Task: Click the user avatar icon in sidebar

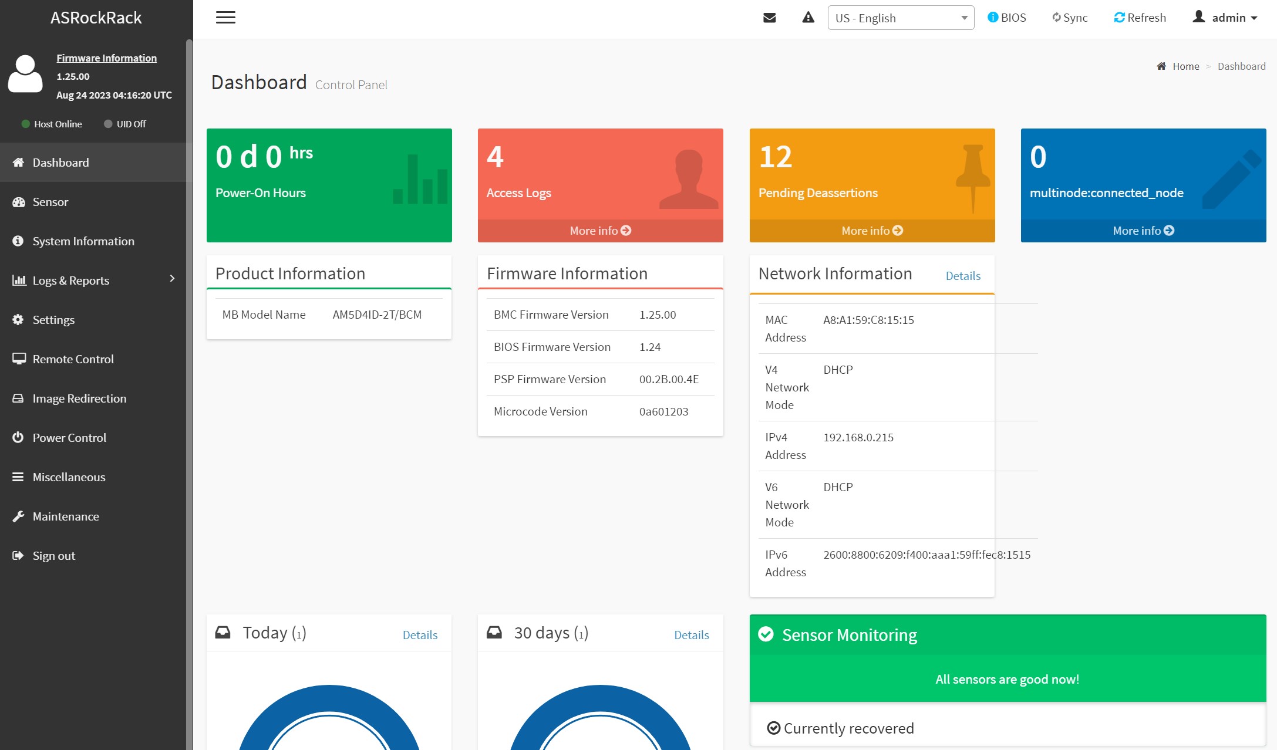Action: tap(25, 74)
